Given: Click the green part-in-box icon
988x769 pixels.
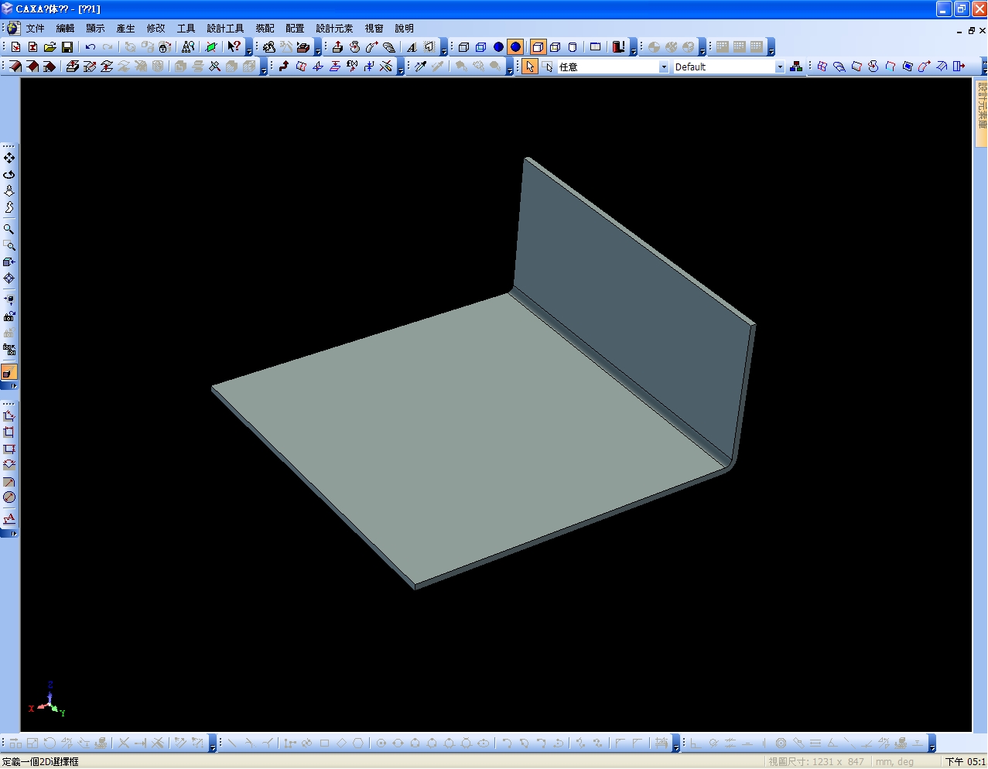Looking at the screenshot, I should click(x=211, y=47).
